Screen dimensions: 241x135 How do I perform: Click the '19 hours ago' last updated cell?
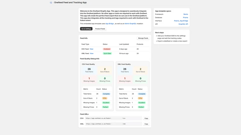(124, 53)
